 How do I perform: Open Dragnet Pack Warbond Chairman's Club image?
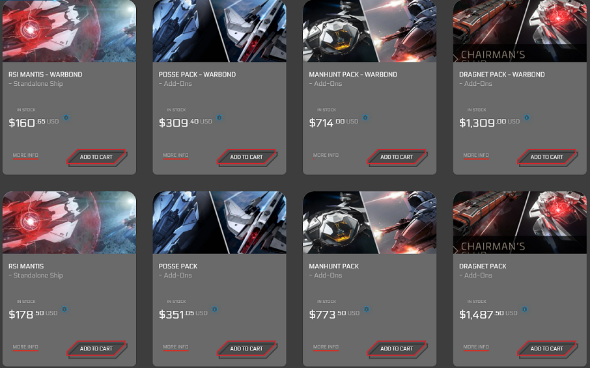520,31
